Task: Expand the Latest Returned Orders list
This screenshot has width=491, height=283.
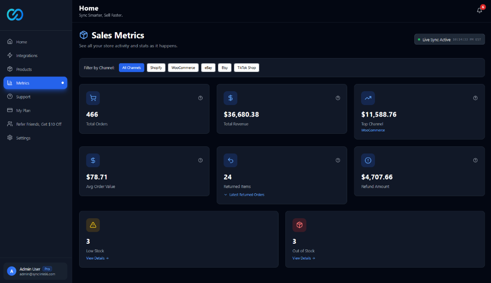Action: [x=245, y=194]
